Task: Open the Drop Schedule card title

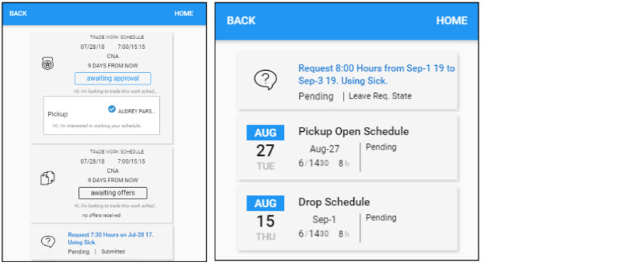Action: click(x=334, y=202)
